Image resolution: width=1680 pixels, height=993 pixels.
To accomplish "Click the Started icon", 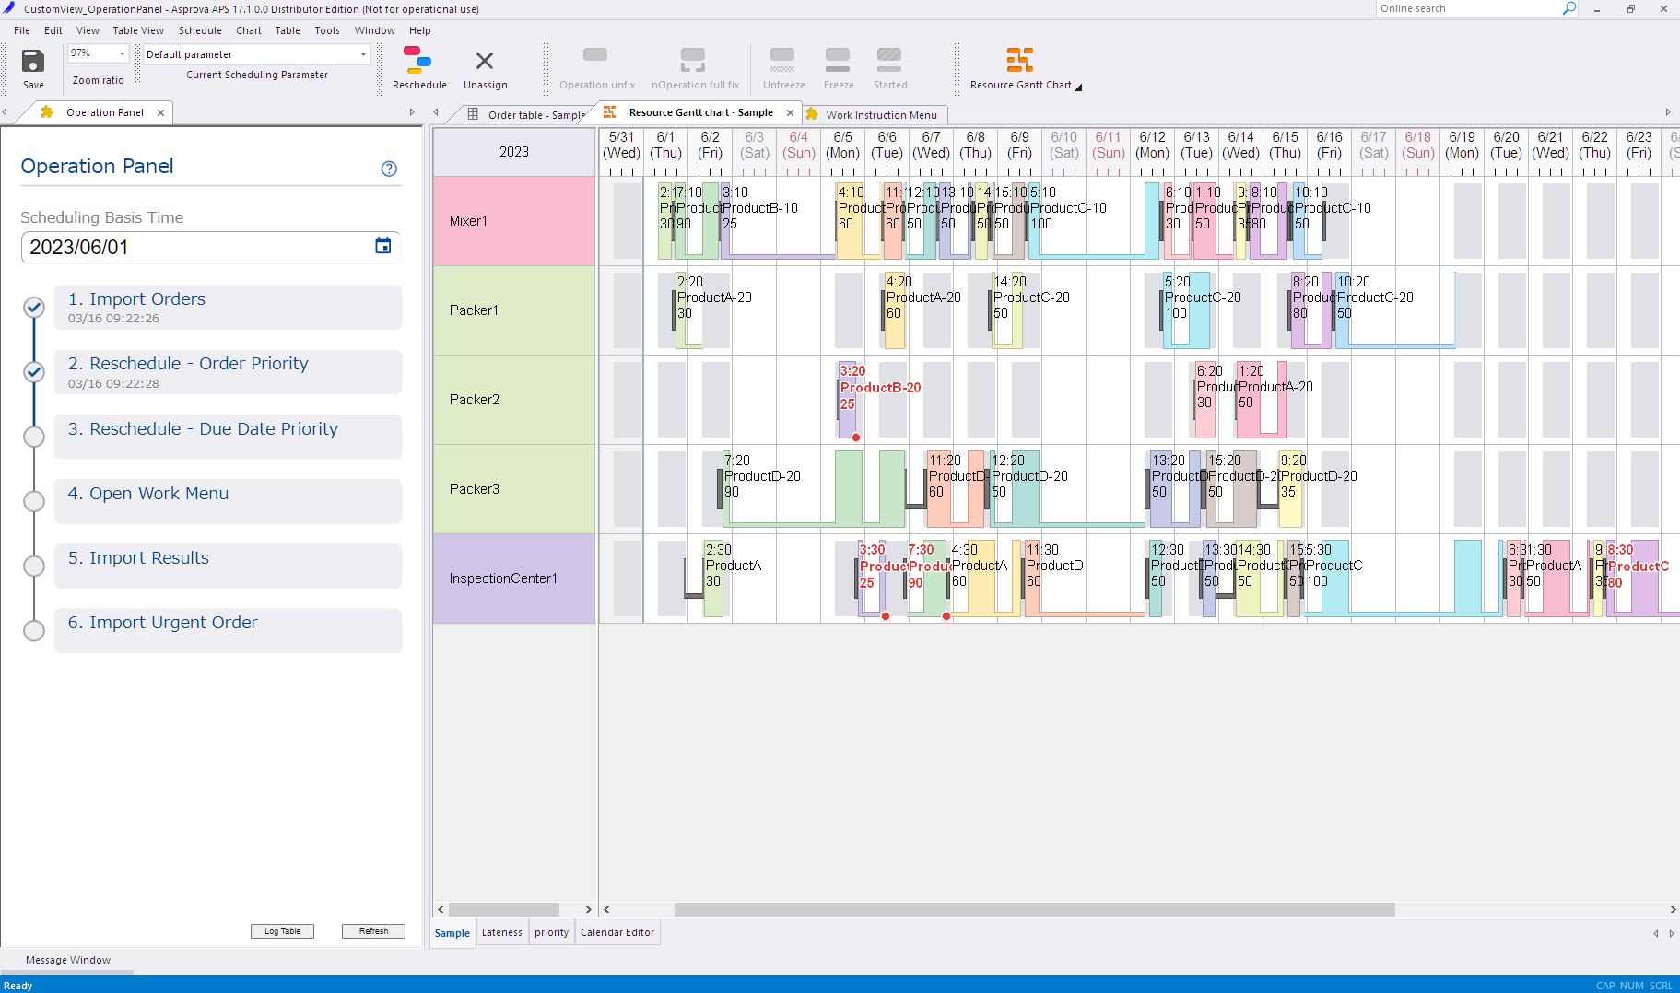I will tap(889, 60).
